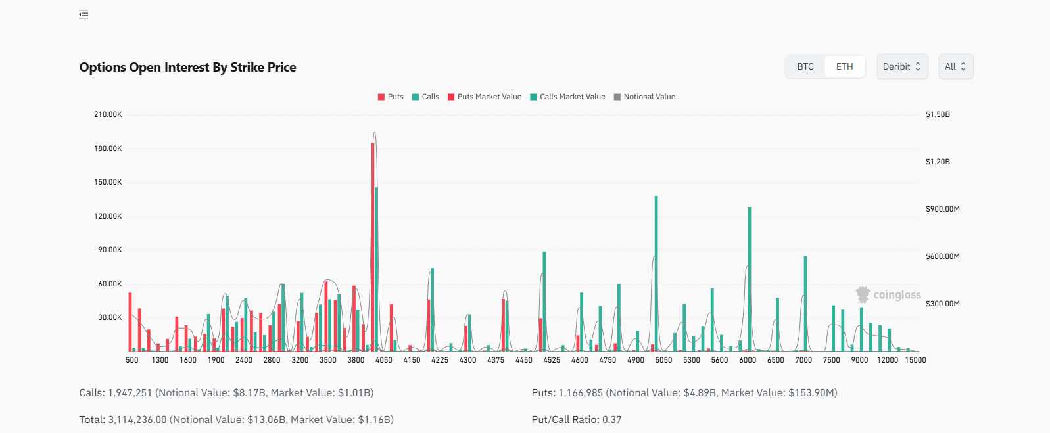Viewport: 1050px width, 433px height.
Task: Click the $300.00M right axis label
Action: [x=943, y=304]
